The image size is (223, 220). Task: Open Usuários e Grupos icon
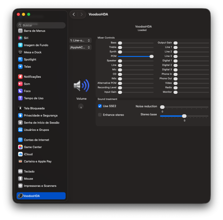20,130
